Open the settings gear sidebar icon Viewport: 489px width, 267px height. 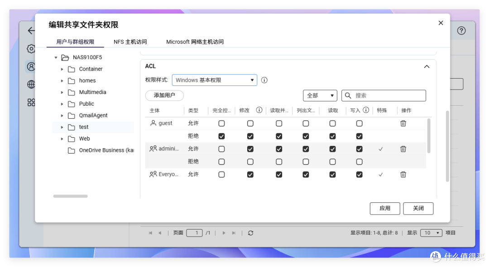click(x=31, y=48)
